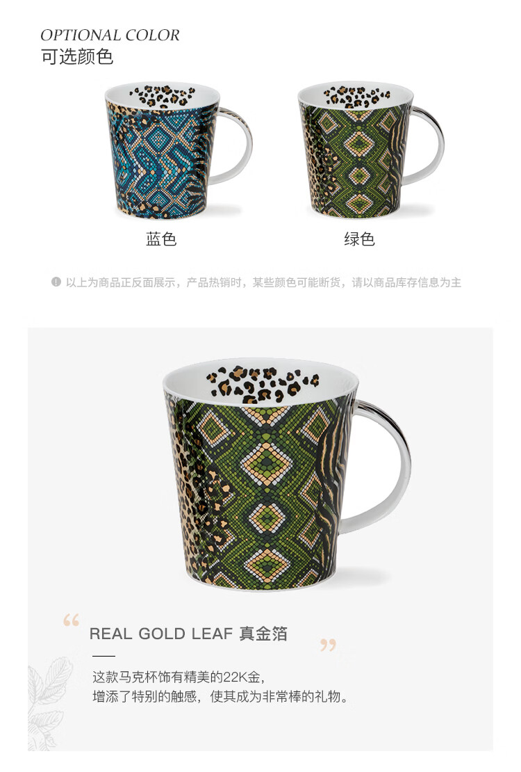Click the stock disclaimer notice text
Viewport: 521px width, 772px height.
click(263, 282)
